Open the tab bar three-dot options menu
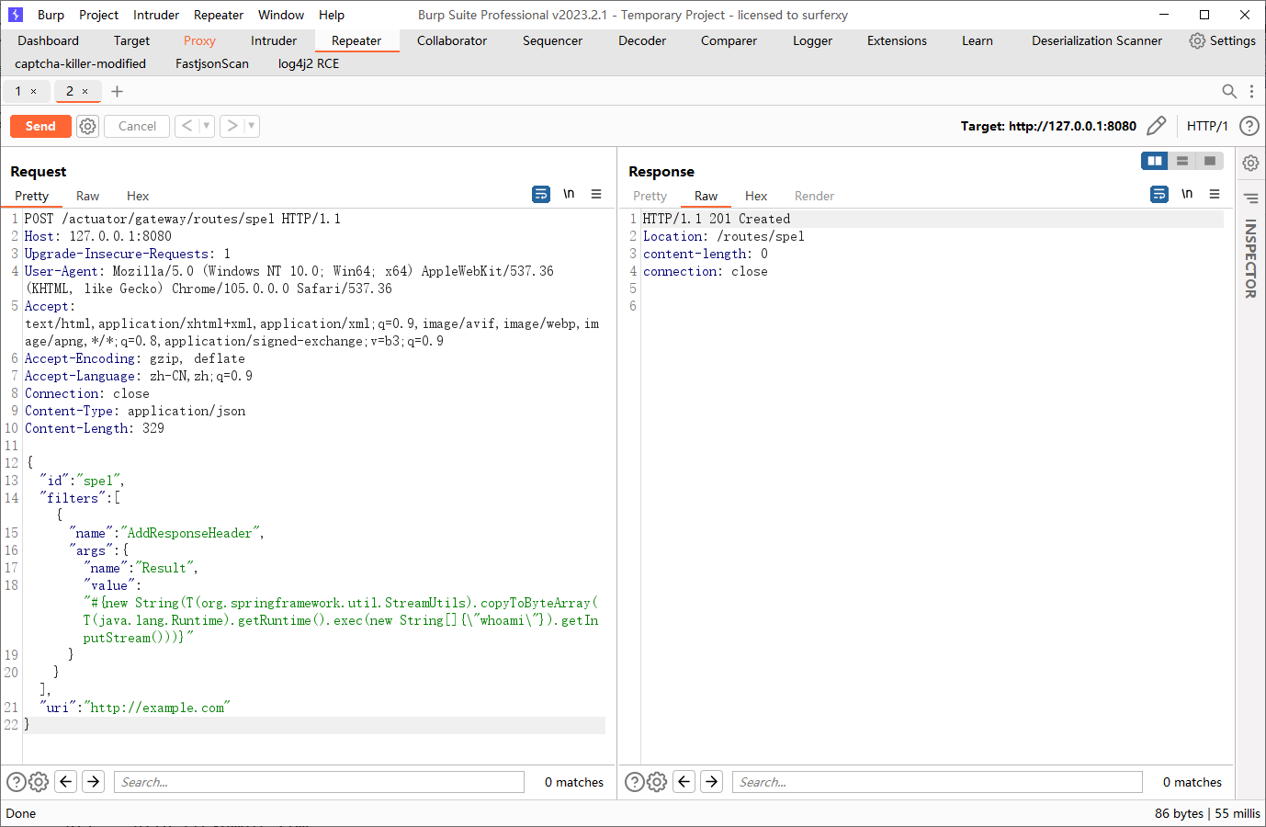 (x=1251, y=91)
